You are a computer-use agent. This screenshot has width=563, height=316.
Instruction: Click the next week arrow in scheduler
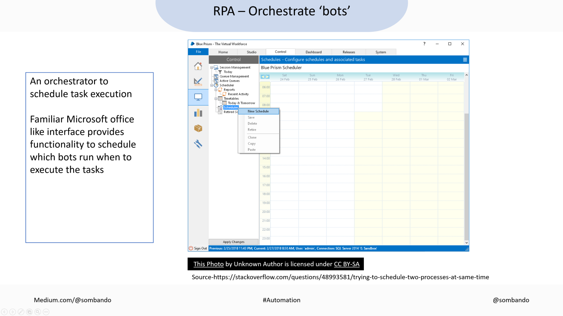point(267,77)
